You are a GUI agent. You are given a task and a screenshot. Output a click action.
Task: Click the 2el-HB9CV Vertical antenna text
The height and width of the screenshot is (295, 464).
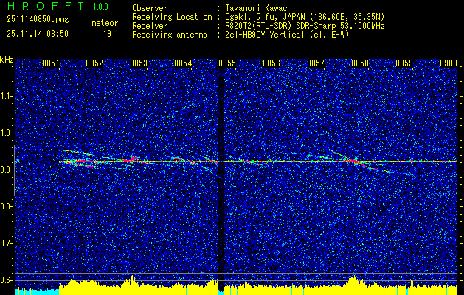click(287, 35)
